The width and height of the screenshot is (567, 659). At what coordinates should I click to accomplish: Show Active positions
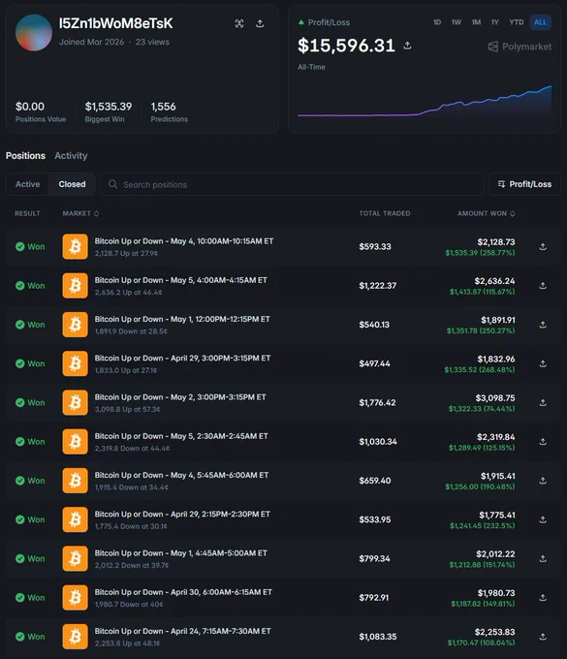[28, 184]
